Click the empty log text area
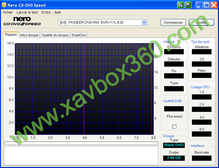 point(81,156)
